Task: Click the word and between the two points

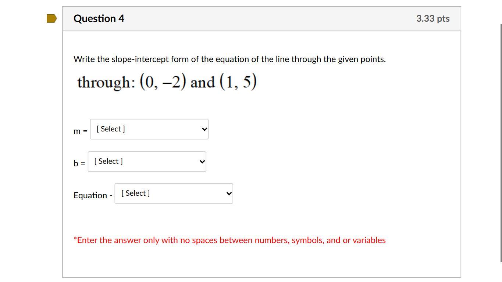Action: (x=203, y=82)
